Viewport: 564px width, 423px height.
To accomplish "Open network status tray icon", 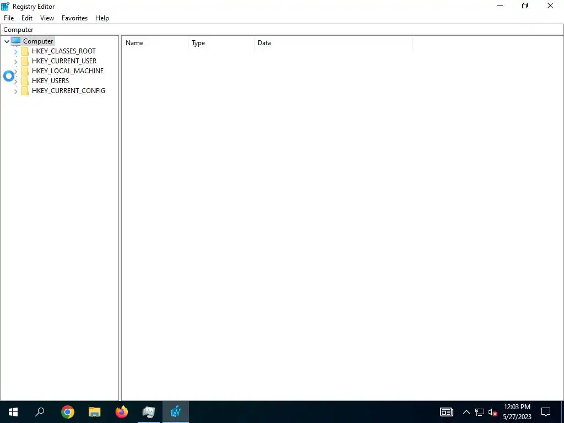I will point(480,412).
